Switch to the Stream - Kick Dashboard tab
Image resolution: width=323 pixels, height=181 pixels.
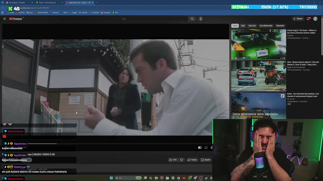(x=50, y=3)
